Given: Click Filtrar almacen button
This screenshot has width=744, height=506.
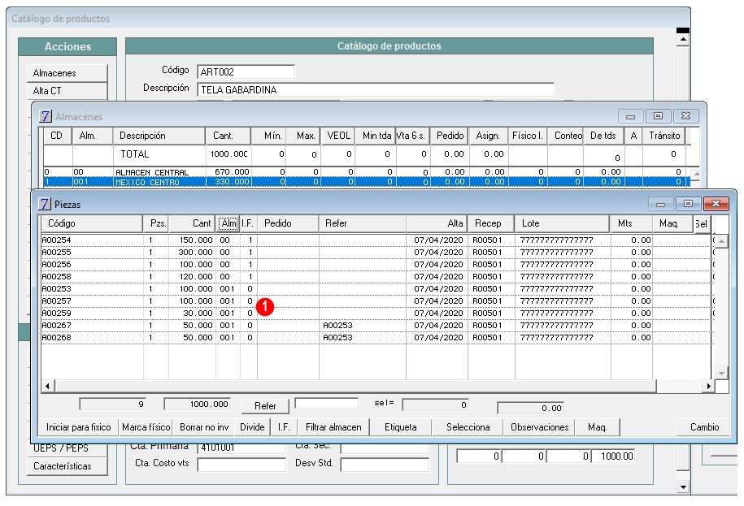Looking at the screenshot, I should pos(333,427).
